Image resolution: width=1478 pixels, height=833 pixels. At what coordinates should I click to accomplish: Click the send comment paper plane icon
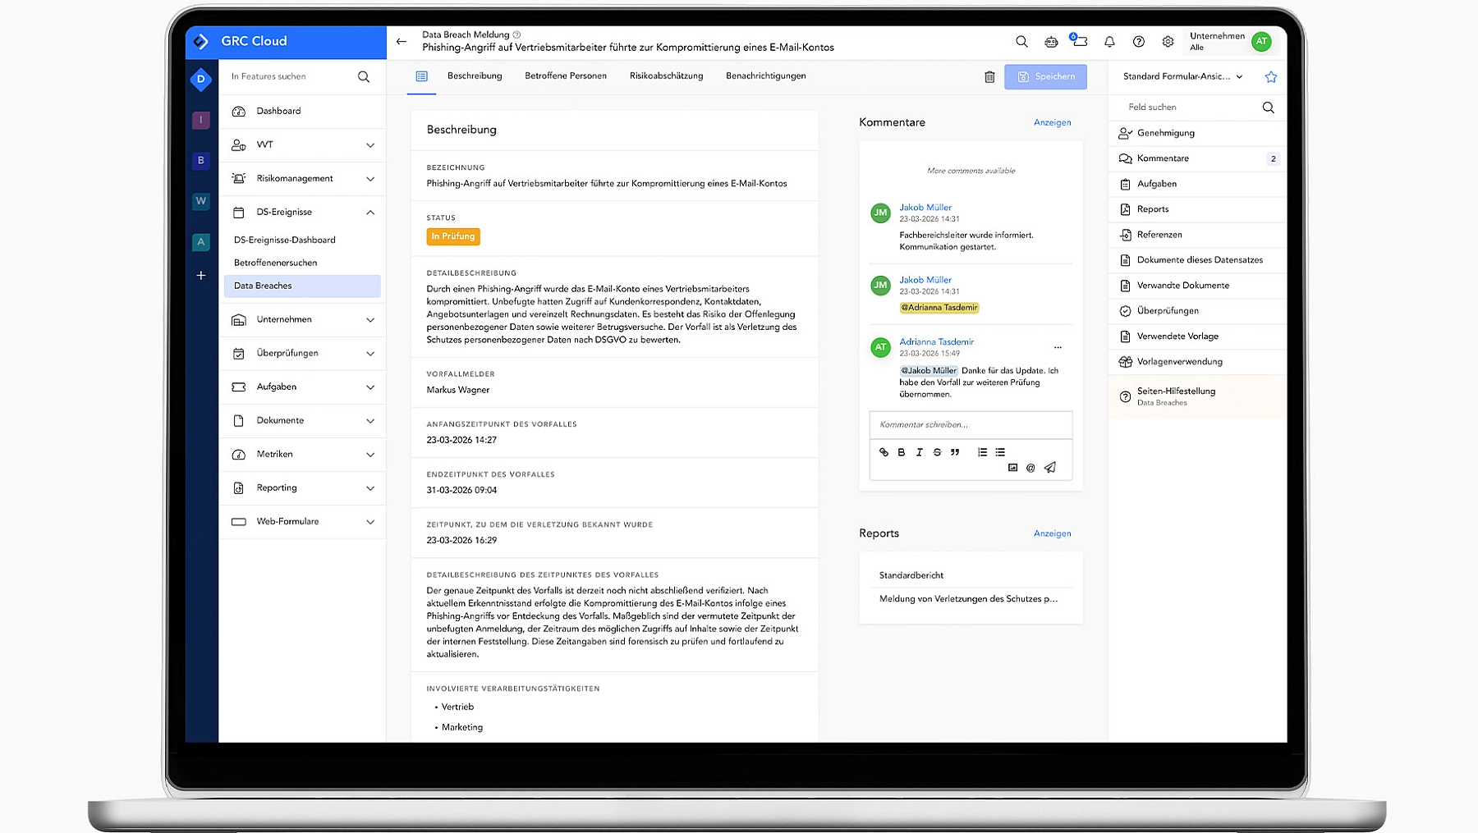tap(1050, 468)
